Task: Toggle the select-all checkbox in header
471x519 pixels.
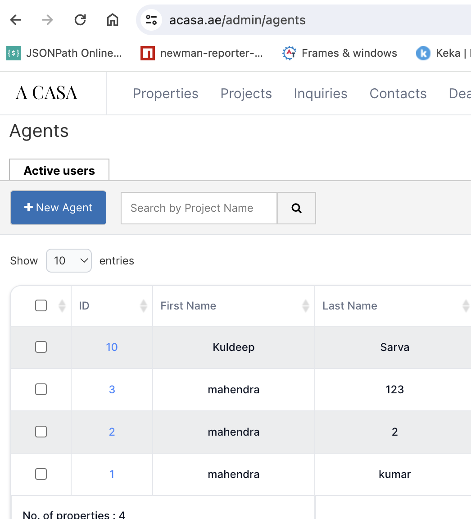Action: (x=41, y=306)
